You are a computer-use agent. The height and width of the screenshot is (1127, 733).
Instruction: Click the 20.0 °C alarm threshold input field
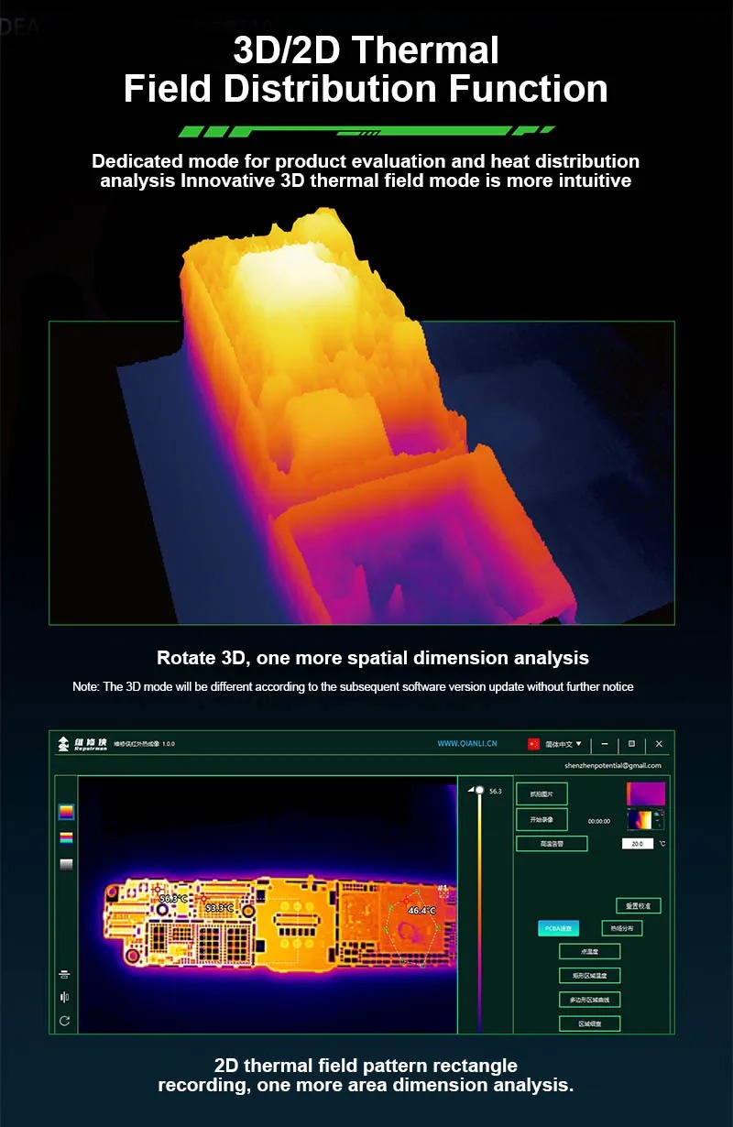[x=638, y=844]
